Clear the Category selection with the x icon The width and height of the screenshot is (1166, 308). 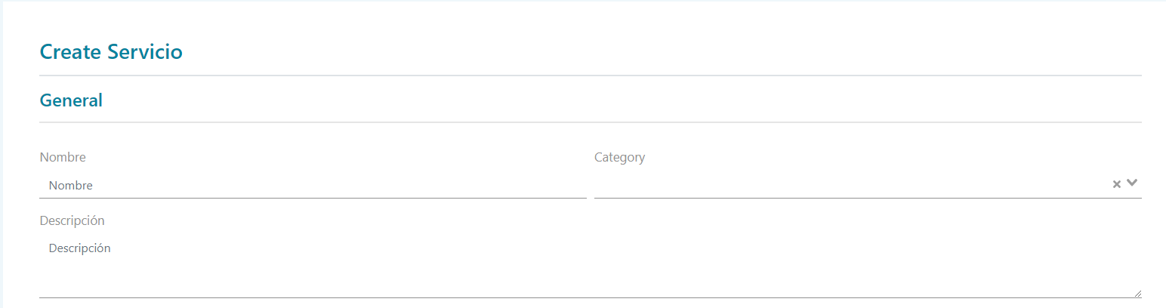1116,184
